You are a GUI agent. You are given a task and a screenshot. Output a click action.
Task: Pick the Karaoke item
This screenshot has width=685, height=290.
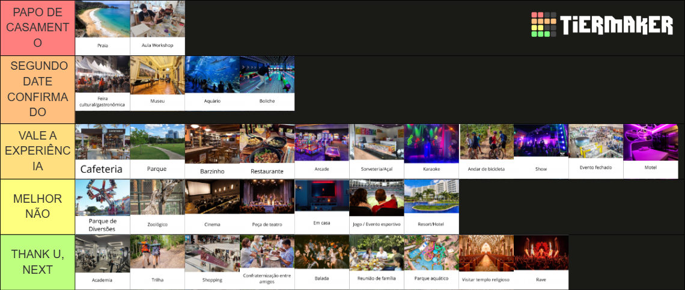pos(431,152)
